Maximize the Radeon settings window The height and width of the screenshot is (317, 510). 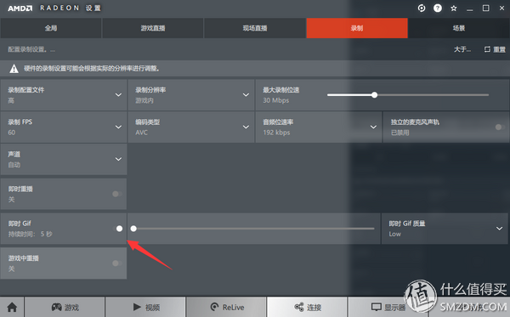pyautogui.click(x=485, y=8)
